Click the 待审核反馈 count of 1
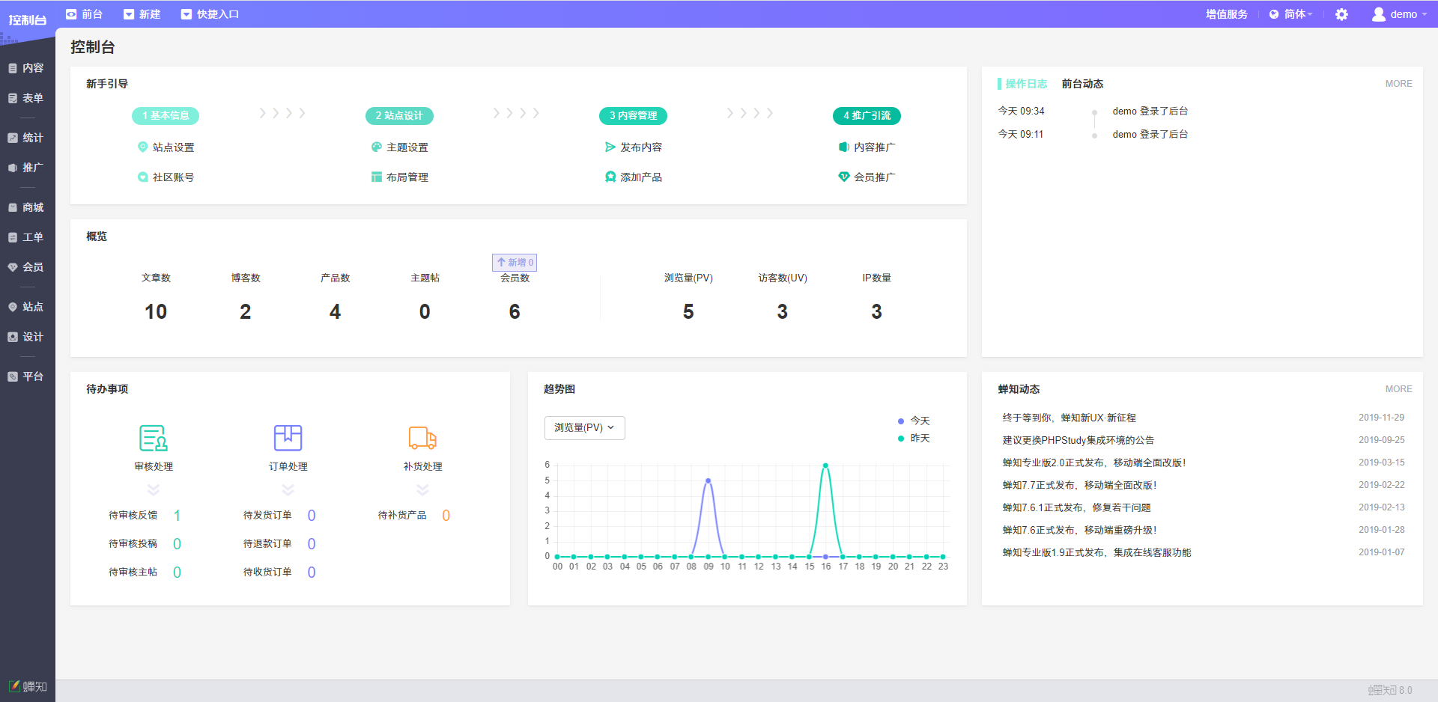The height and width of the screenshot is (702, 1438). (x=177, y=516)
